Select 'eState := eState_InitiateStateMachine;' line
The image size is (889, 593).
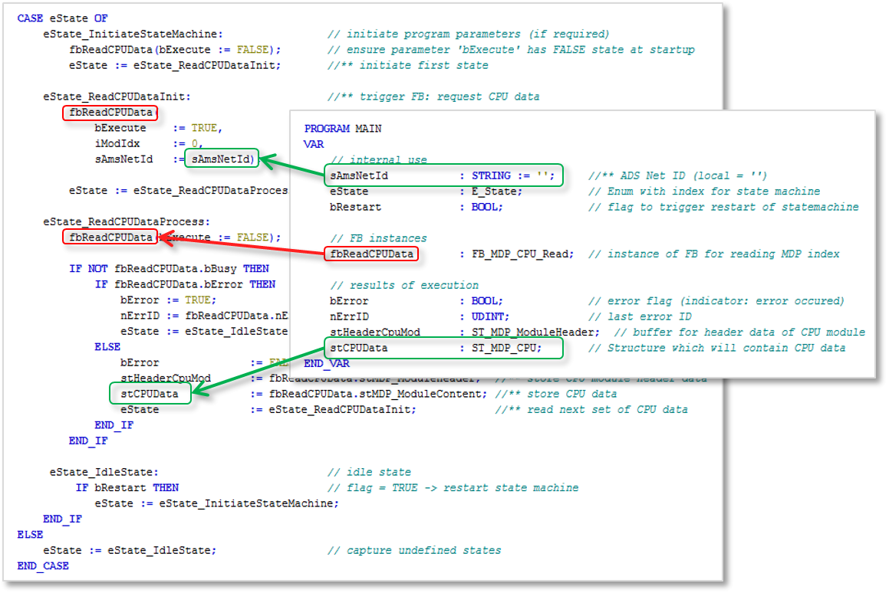point(216,503)
